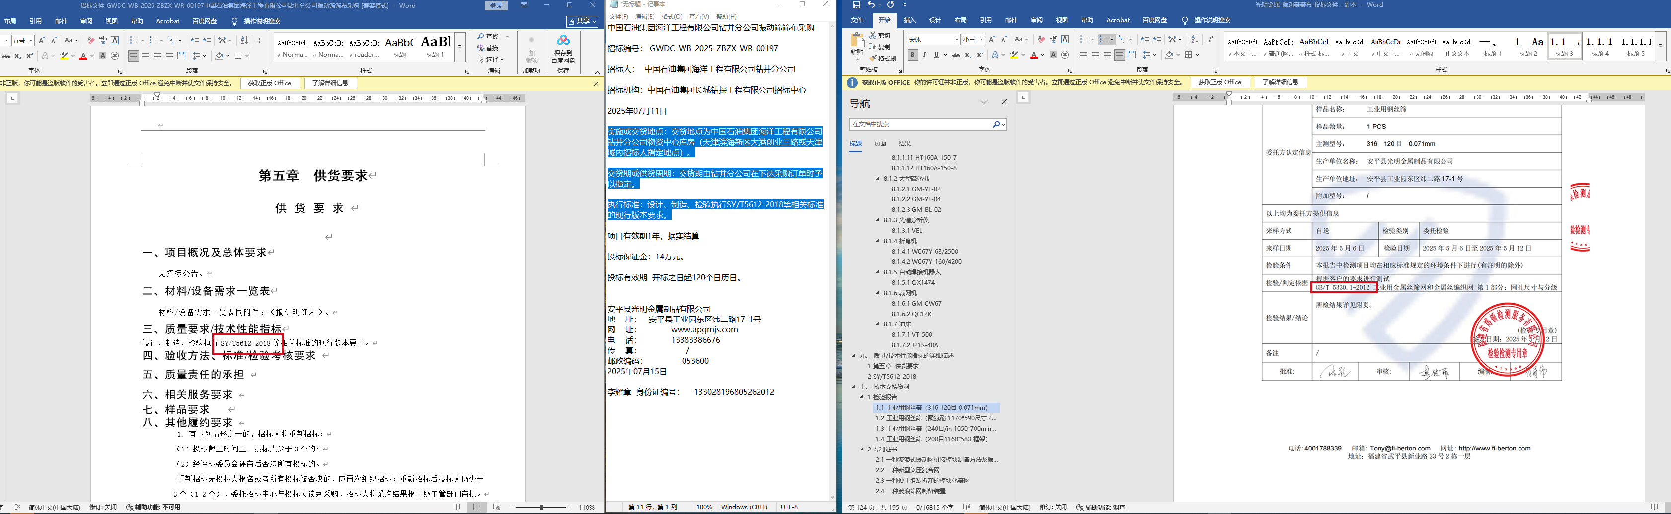The height and width of the screenshot is (514, 1671).
Task: Click search magnifier in navigation pane
Action: click(996, 124)
